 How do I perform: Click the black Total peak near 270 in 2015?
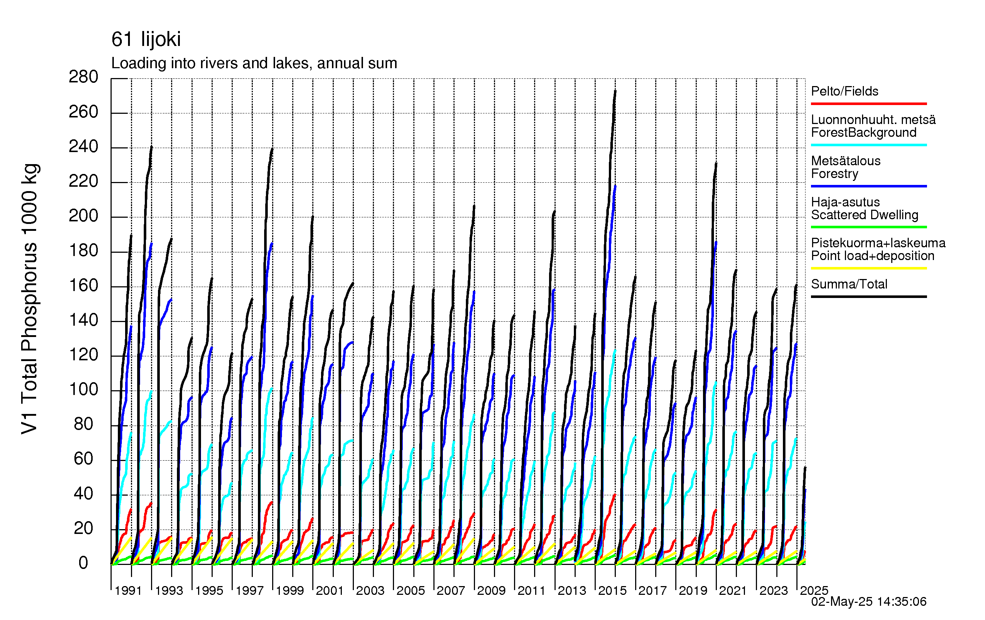(x=615, y=92)
